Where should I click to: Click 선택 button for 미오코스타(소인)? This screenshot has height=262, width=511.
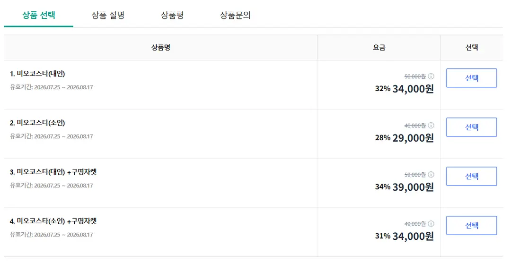click(x=471, y=127)
